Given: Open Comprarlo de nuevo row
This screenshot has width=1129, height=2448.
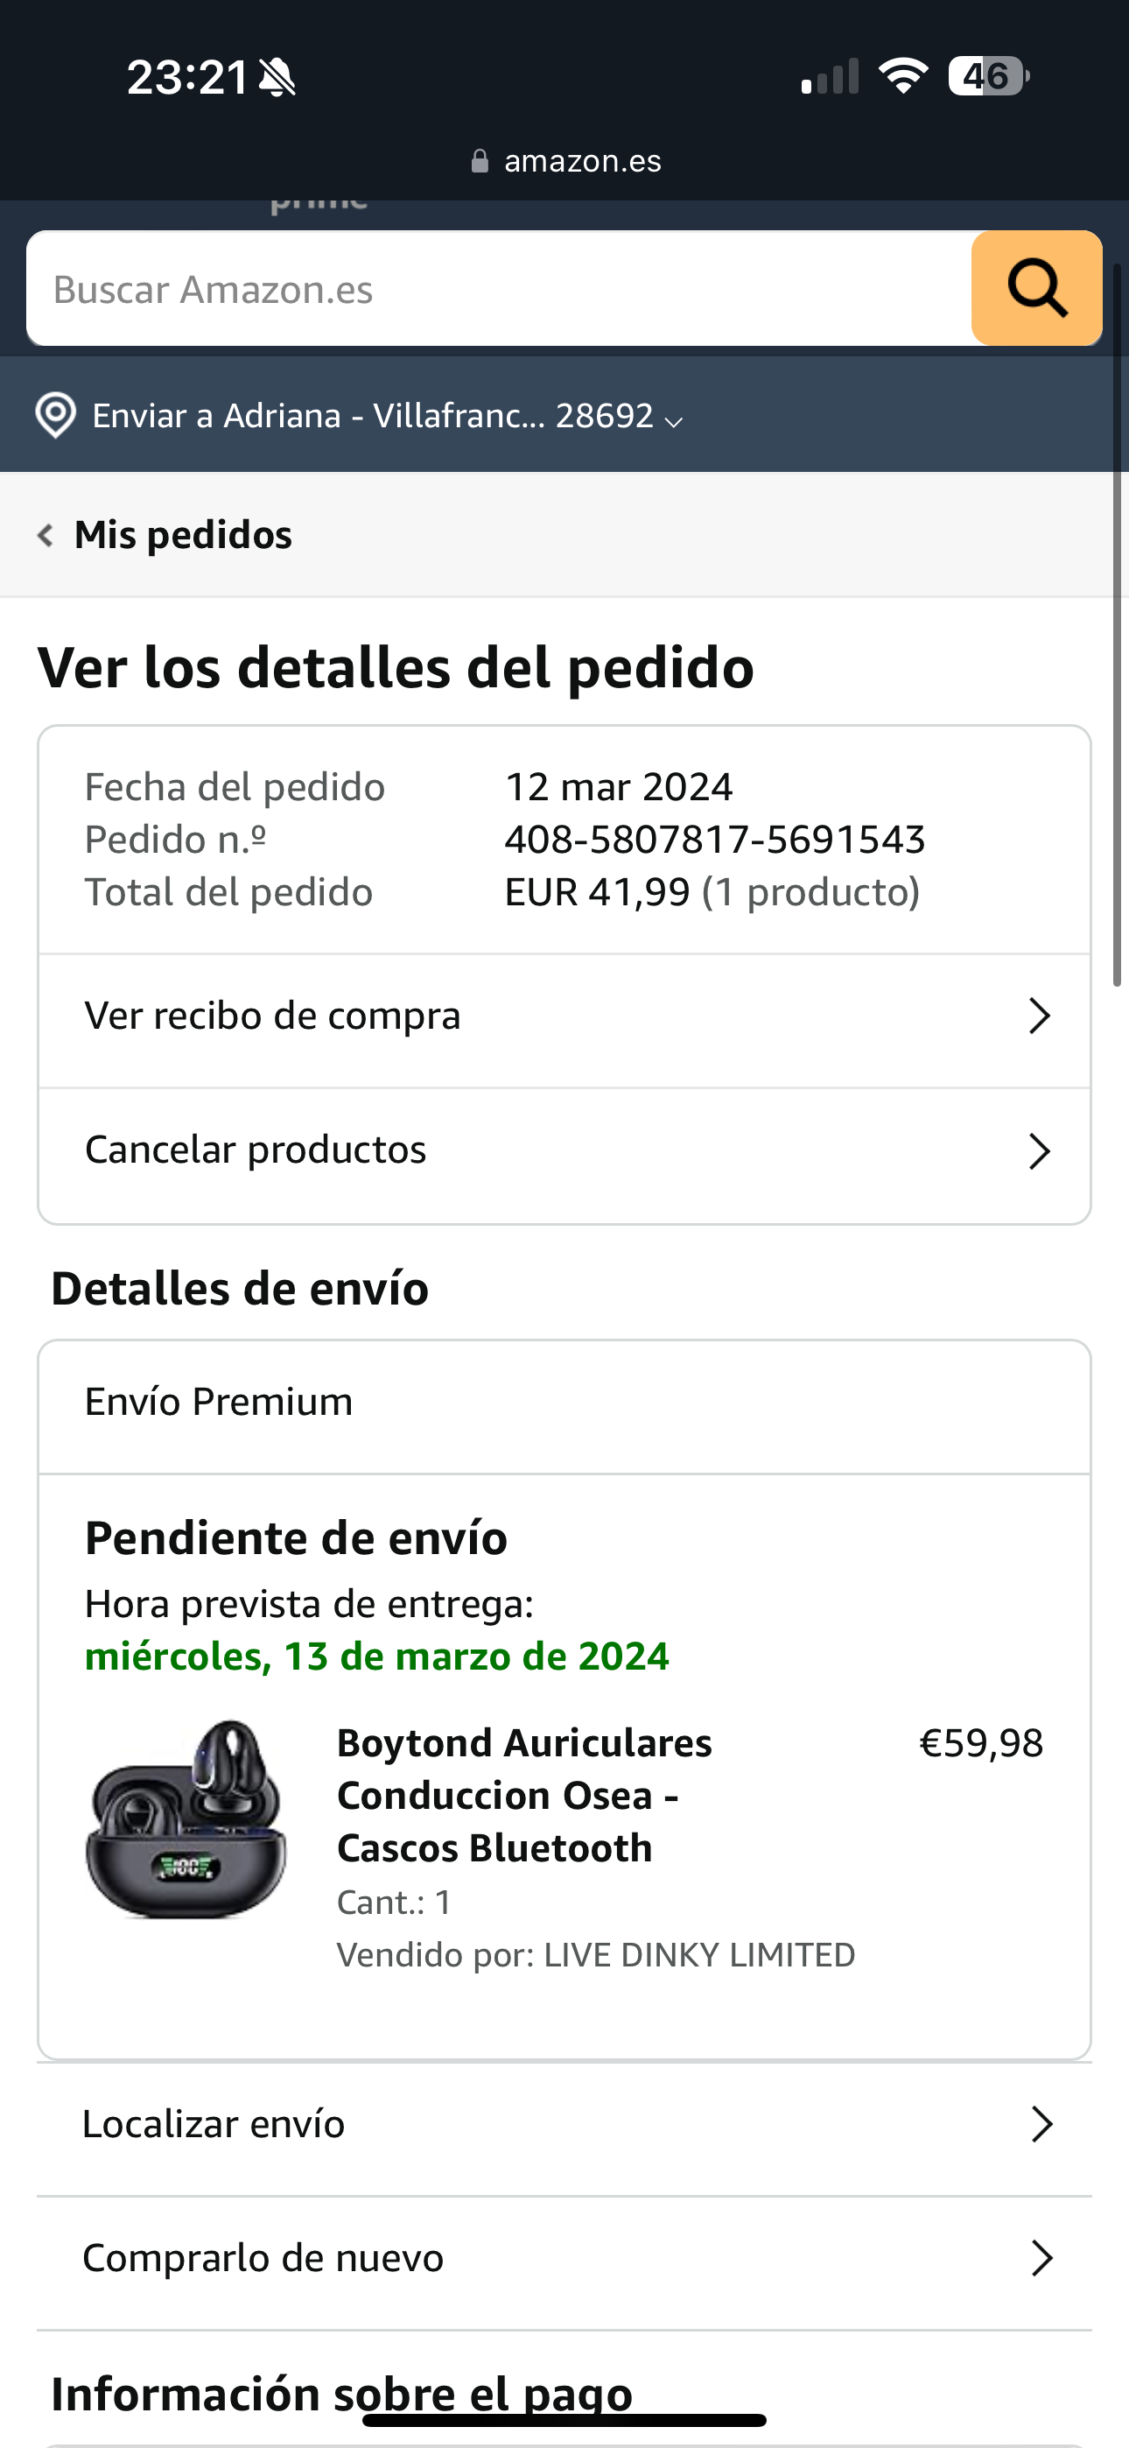Looking at the screenshot, I should click(564, 2258).
